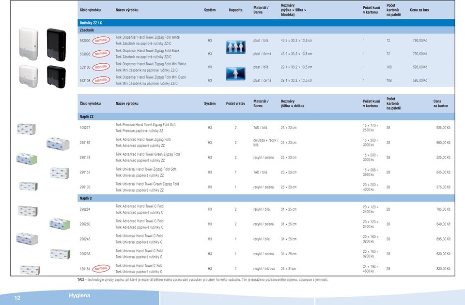
Task: Click the 'celulóza + recykl / bílá' material cell
Action: (x=265, y=143)
